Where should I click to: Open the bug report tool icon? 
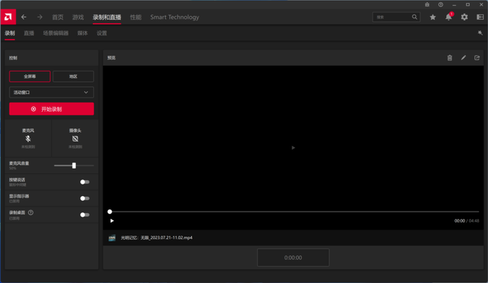[427, 4]
